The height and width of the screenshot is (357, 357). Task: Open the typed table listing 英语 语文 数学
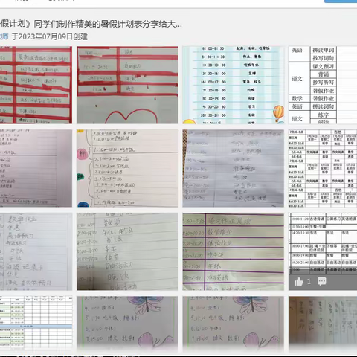coord(323,85)
